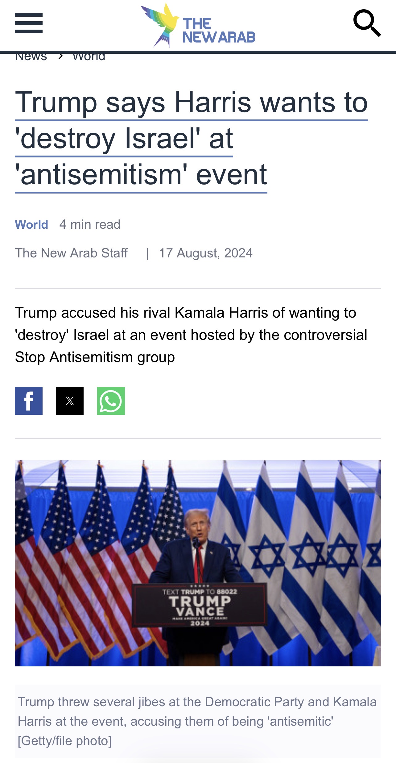Screen dimensions: 396x763
Task: Open the Trump says Harris headline
Action: 191,139
